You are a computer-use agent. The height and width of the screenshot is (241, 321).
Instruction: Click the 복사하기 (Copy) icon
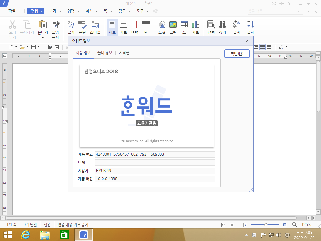click(27, 24)
